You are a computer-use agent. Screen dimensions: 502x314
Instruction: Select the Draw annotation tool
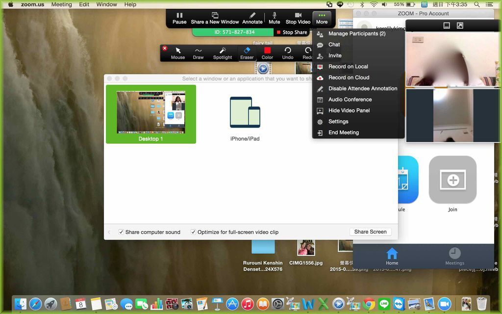coord(198,53)
